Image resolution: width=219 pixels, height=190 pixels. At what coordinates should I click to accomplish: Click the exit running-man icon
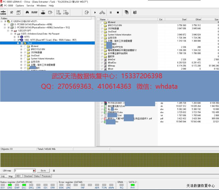pyautogui.click(x=135, y=12)
